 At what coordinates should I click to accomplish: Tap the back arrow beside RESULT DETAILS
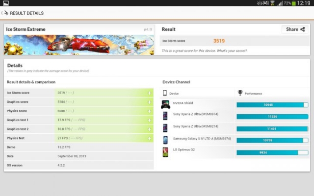click(x=4, y=13)
